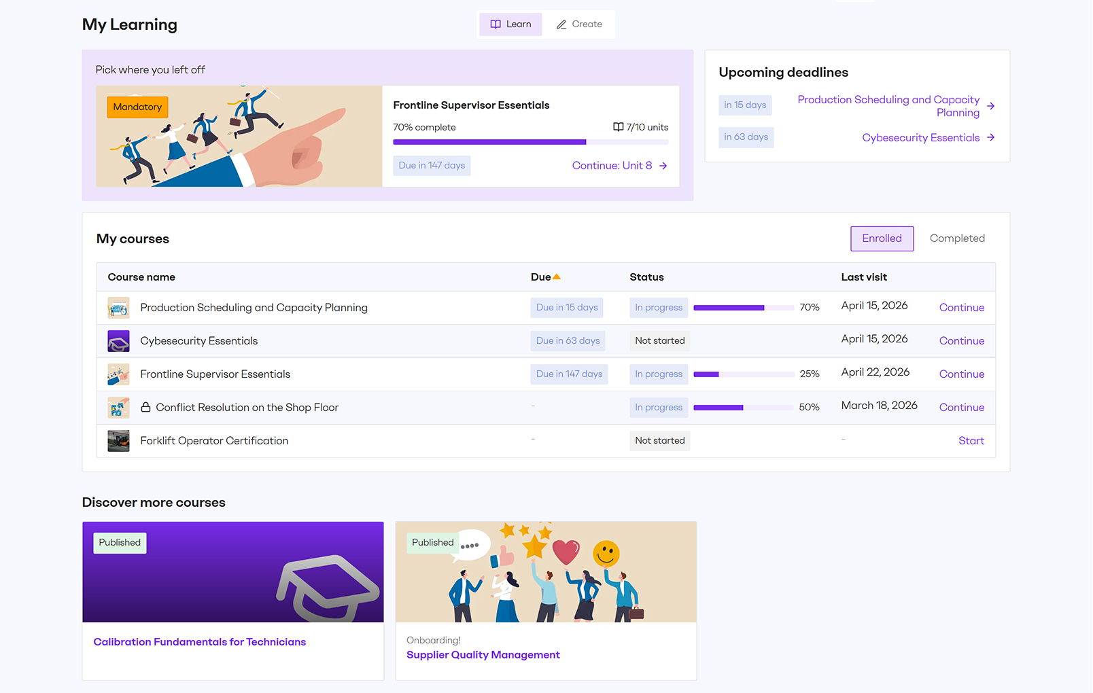Click the Cybesecurity Essentials course thumbnail
1093x693 pixels.
118,340
